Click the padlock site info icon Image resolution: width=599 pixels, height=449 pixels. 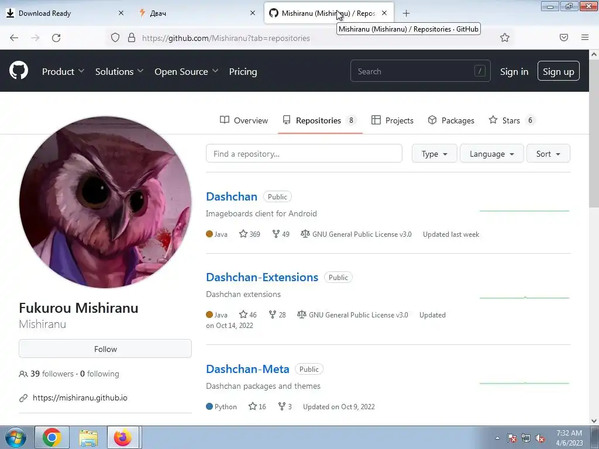coord(132,38)
